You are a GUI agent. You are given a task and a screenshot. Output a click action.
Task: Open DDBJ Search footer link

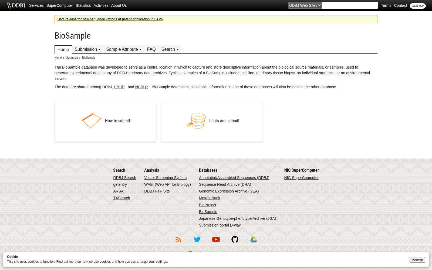125,178
